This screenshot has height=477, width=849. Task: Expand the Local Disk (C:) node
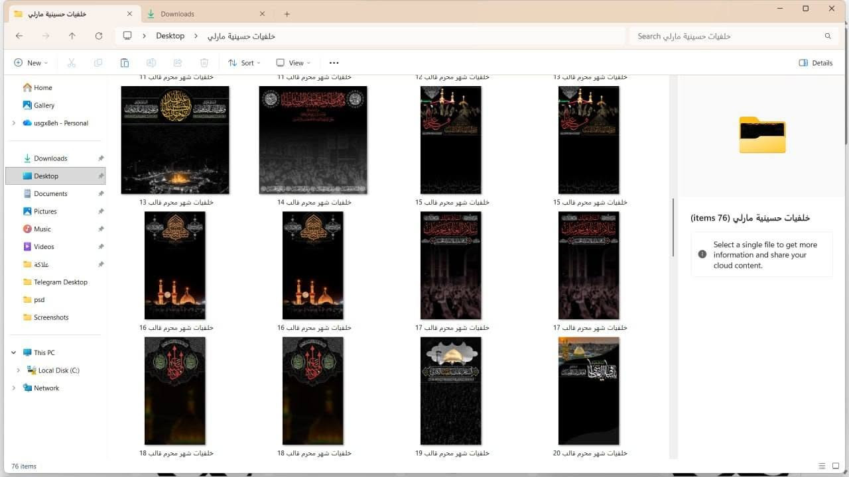(18, 370)
